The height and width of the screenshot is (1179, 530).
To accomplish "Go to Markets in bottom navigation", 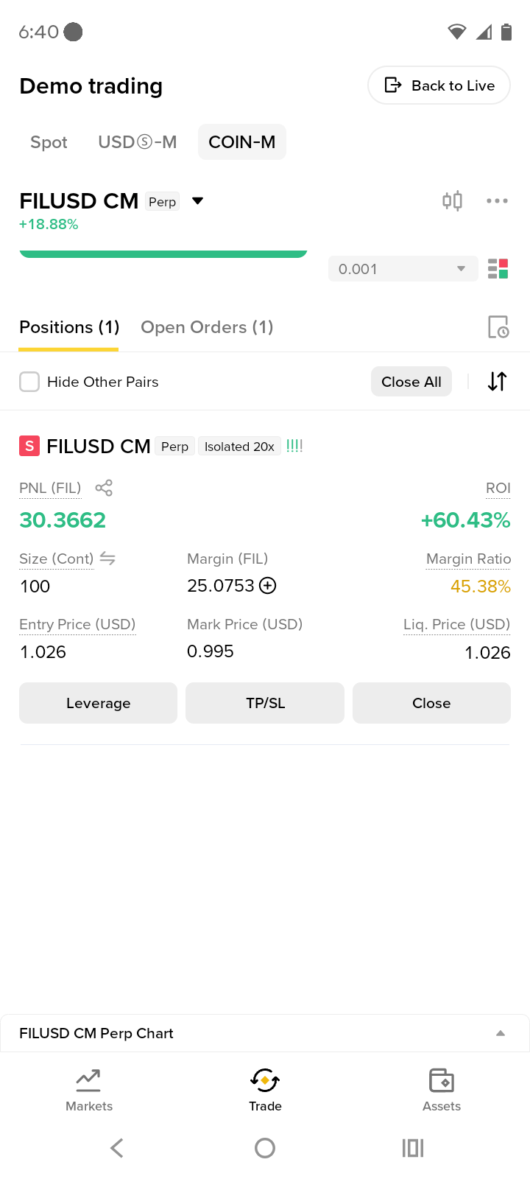I will pos(89,1090).
